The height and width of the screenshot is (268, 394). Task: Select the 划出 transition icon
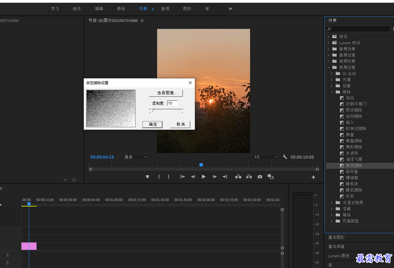pyautogui.click(x=342, y=98)
